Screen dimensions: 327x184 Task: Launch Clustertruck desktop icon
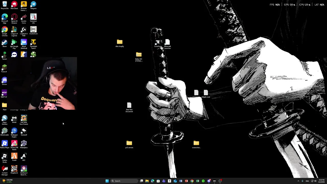[33, 30]
